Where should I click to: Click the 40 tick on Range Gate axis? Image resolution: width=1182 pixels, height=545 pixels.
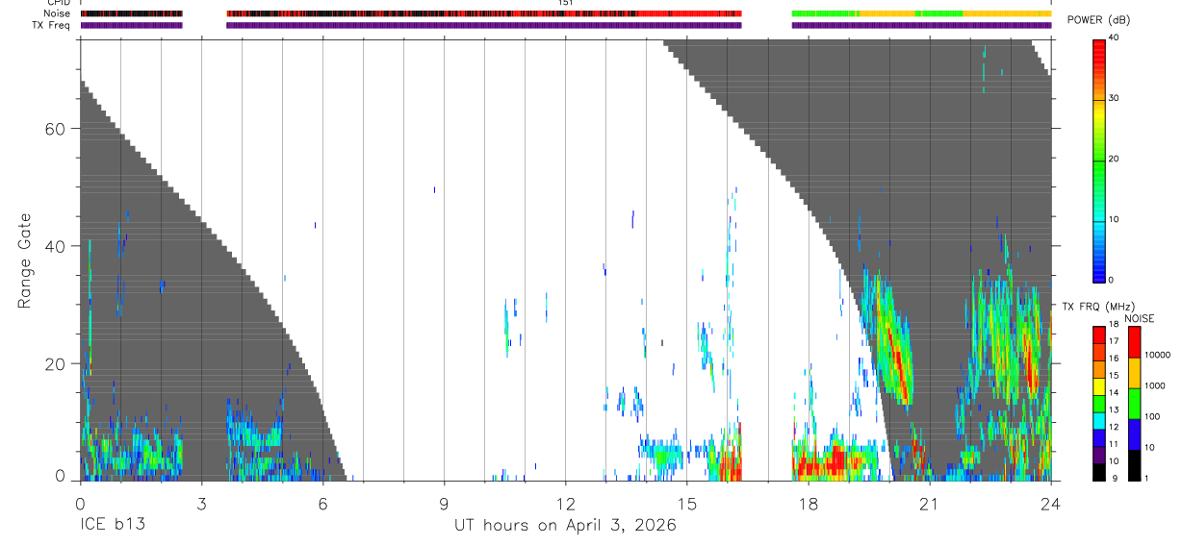pyautogui.click(x=57, y=246)
